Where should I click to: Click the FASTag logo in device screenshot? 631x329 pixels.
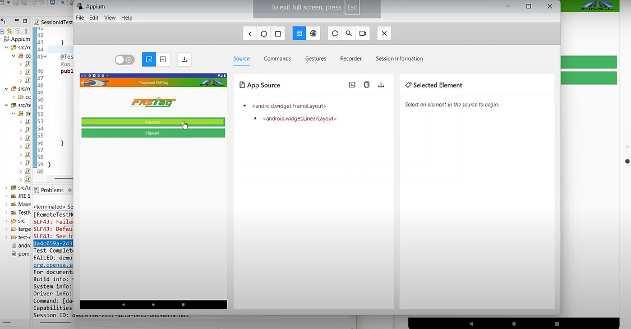point(153,102)
